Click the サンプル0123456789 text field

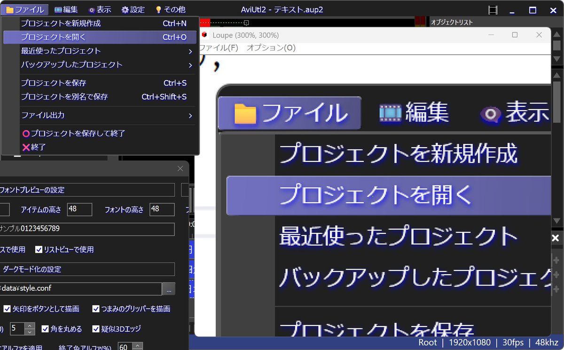point(87,229)
